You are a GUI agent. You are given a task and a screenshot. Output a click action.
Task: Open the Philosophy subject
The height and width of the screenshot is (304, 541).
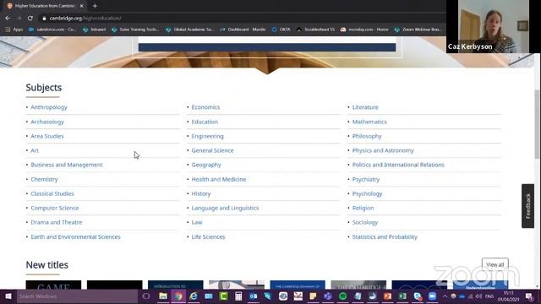point(367,136)
